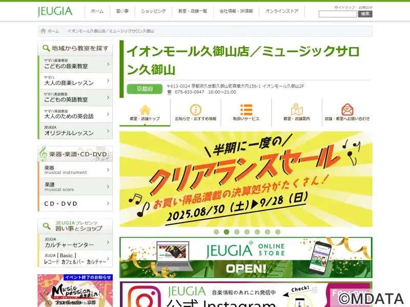
Task: Click the Instagram logo in the bottom banner
Action: coord(145,297)
